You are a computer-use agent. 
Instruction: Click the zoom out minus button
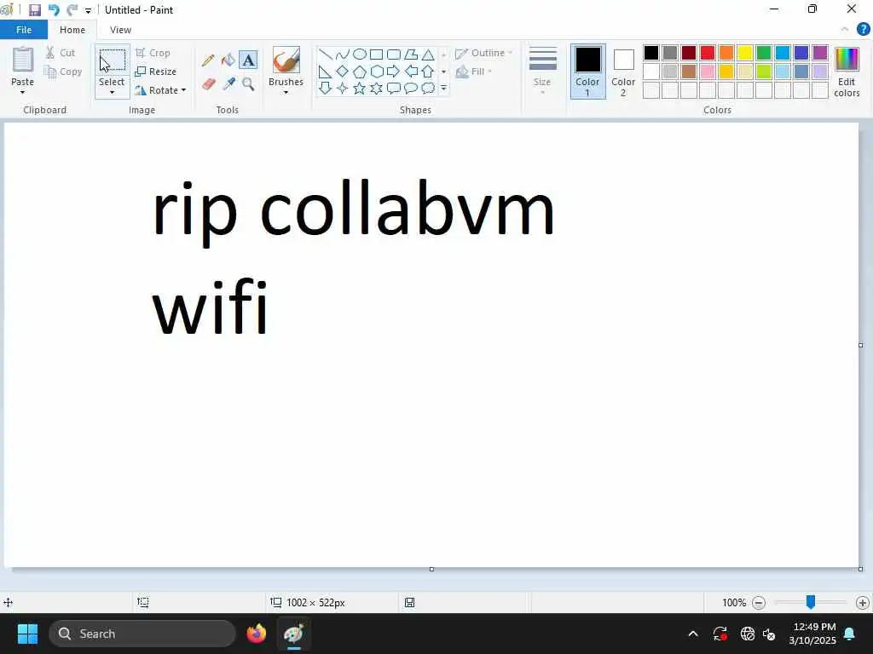[759, 602]
